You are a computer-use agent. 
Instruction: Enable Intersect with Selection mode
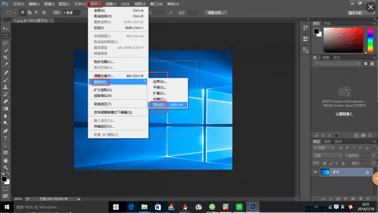[44, 13]
